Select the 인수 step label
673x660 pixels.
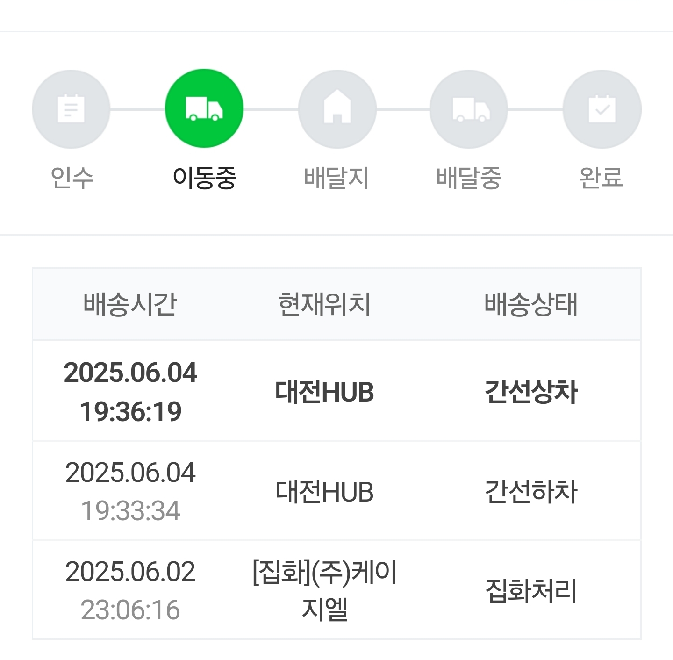72,178
